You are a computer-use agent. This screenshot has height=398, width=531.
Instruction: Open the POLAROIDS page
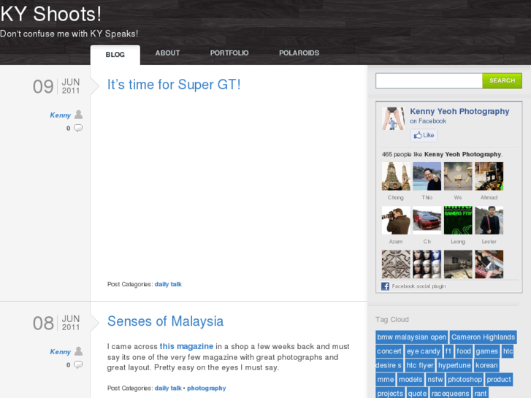(299, 53)
